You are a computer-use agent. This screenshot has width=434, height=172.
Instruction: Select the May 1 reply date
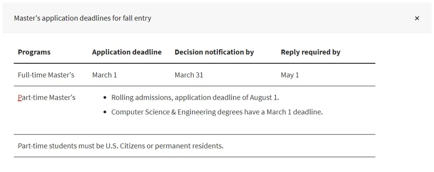pyautogui.click(x=290, y=75)
